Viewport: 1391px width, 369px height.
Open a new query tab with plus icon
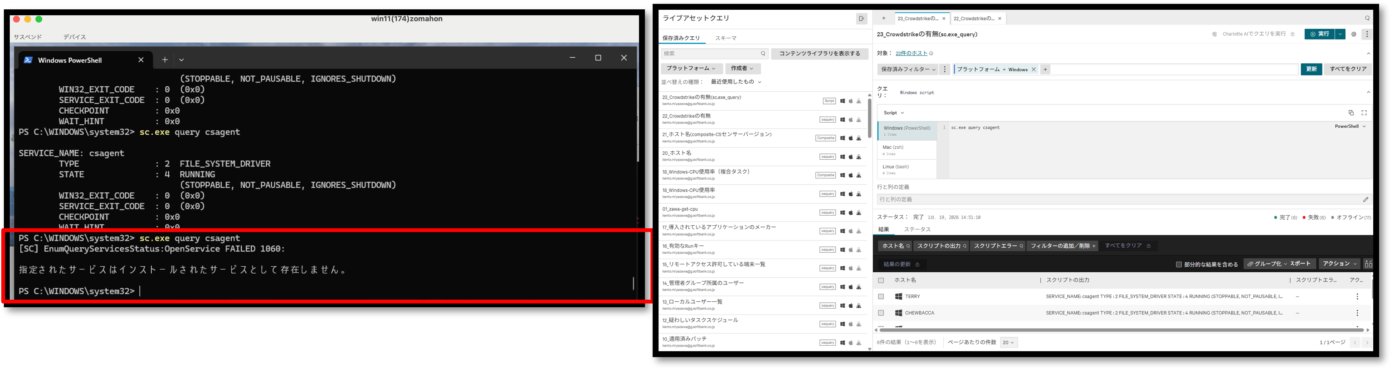[884, 18]
